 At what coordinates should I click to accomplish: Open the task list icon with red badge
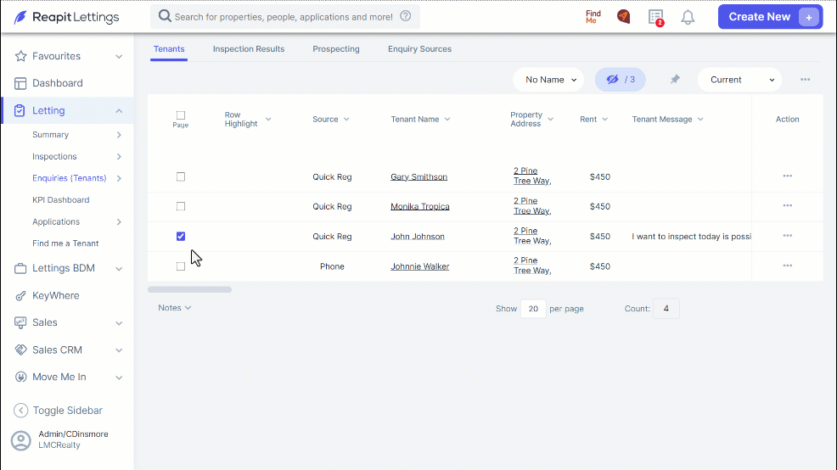coord(656,17)
